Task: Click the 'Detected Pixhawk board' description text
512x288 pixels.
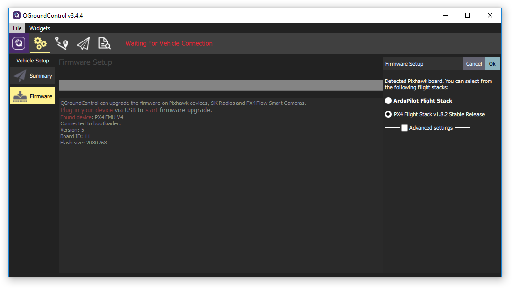Action: [x=438, y=84]
